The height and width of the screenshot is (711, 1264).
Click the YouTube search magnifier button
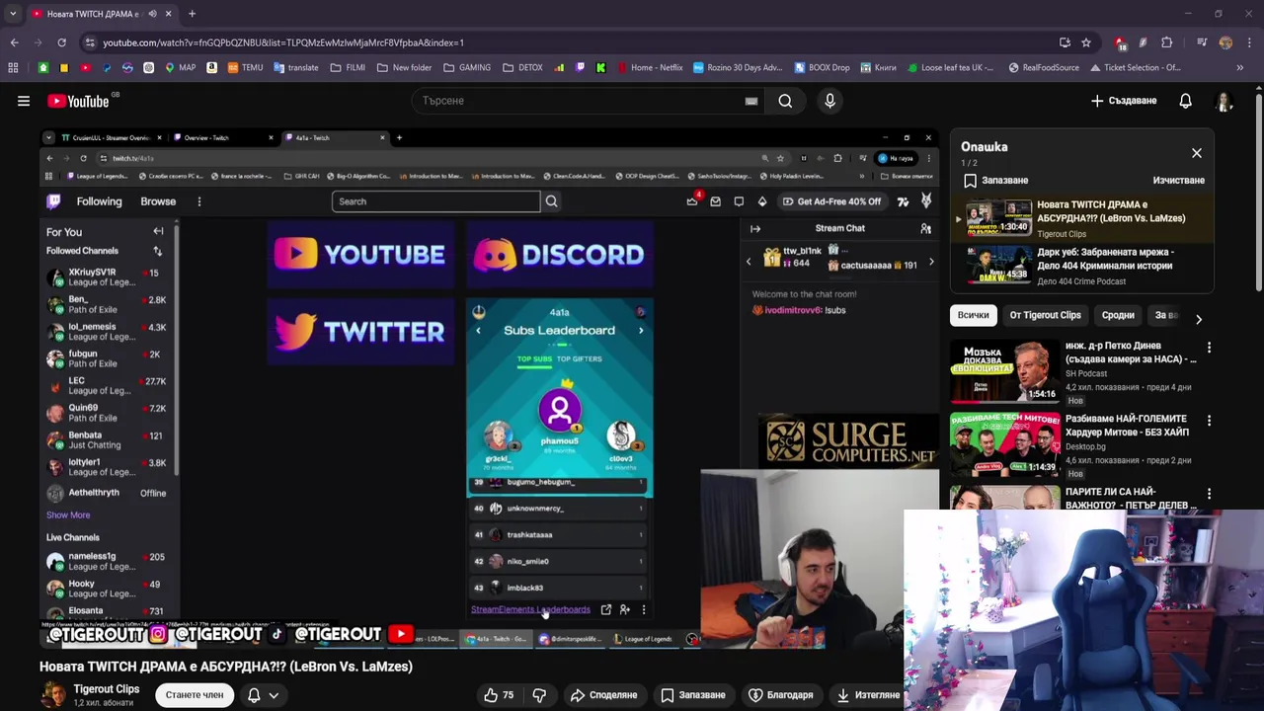[x=785, y=101]
